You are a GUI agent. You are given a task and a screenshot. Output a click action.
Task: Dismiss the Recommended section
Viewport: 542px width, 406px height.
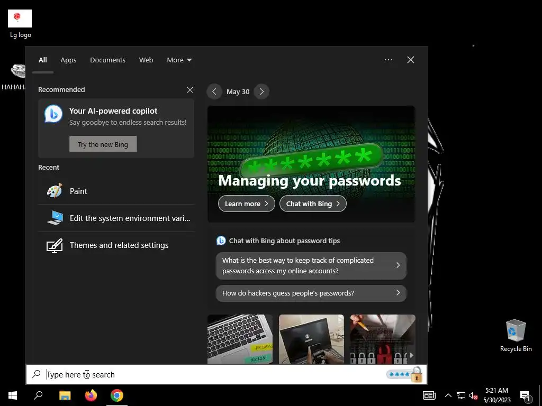(190, 90)
